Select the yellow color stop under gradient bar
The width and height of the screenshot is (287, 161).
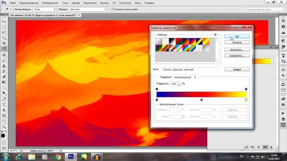point(246,99)
